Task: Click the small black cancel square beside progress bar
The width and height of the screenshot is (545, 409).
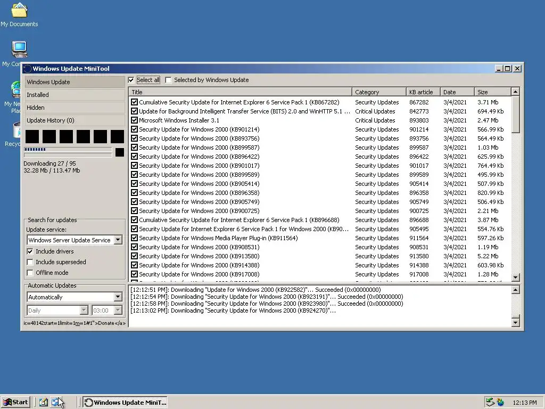Action: tap(120, 152)
